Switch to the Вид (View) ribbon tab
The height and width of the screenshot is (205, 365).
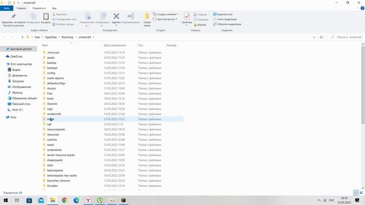pyautogui.click(x=54, y=8)
